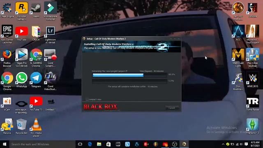Select the Untitled-1 file icon
The height and width of the screenshot is (148, 263).
(x=50, y=104)
